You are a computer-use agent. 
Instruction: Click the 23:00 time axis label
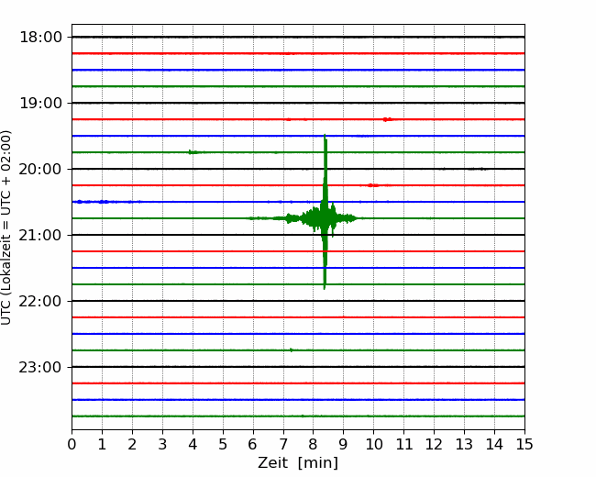(40, 367)
